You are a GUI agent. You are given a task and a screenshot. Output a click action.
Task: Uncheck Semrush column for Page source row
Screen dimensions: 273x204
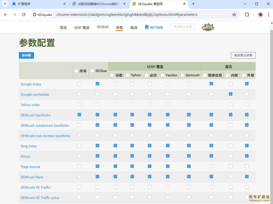(x=189, y=166)
